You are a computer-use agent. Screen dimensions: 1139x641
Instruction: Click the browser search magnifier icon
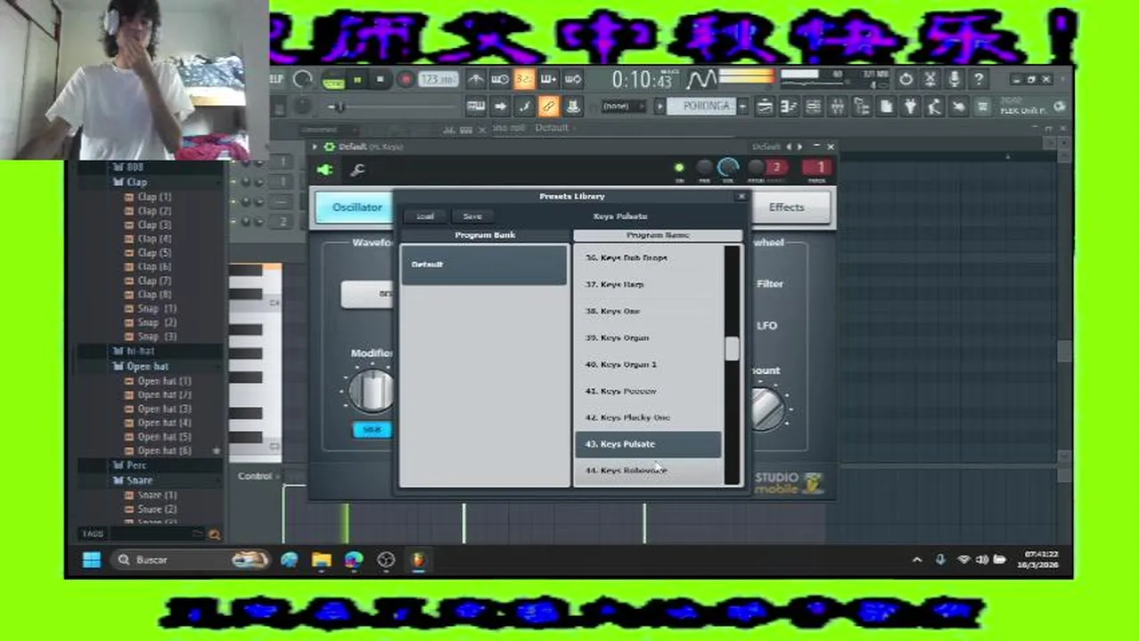[x=214, y=534]
